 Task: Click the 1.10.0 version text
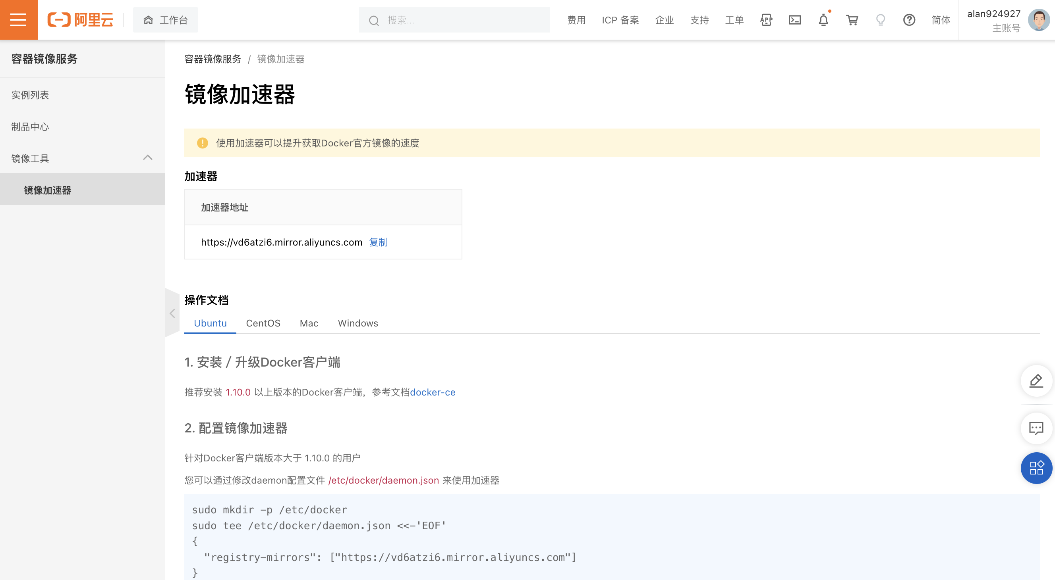pyautogui.click(x=238, y=392)
